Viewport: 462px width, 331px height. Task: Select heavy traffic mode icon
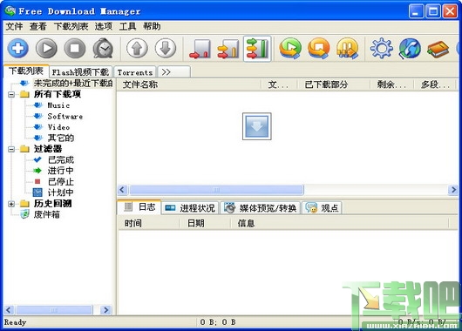257,49
